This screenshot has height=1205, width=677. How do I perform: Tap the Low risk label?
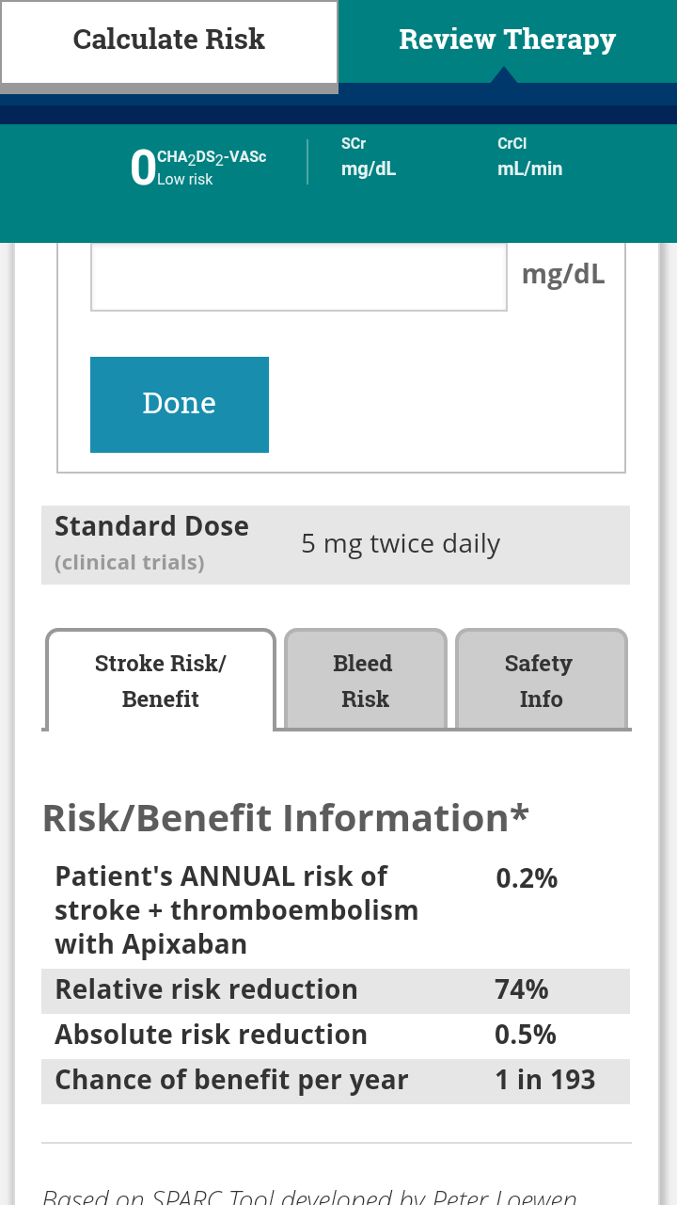pos(184,179)
